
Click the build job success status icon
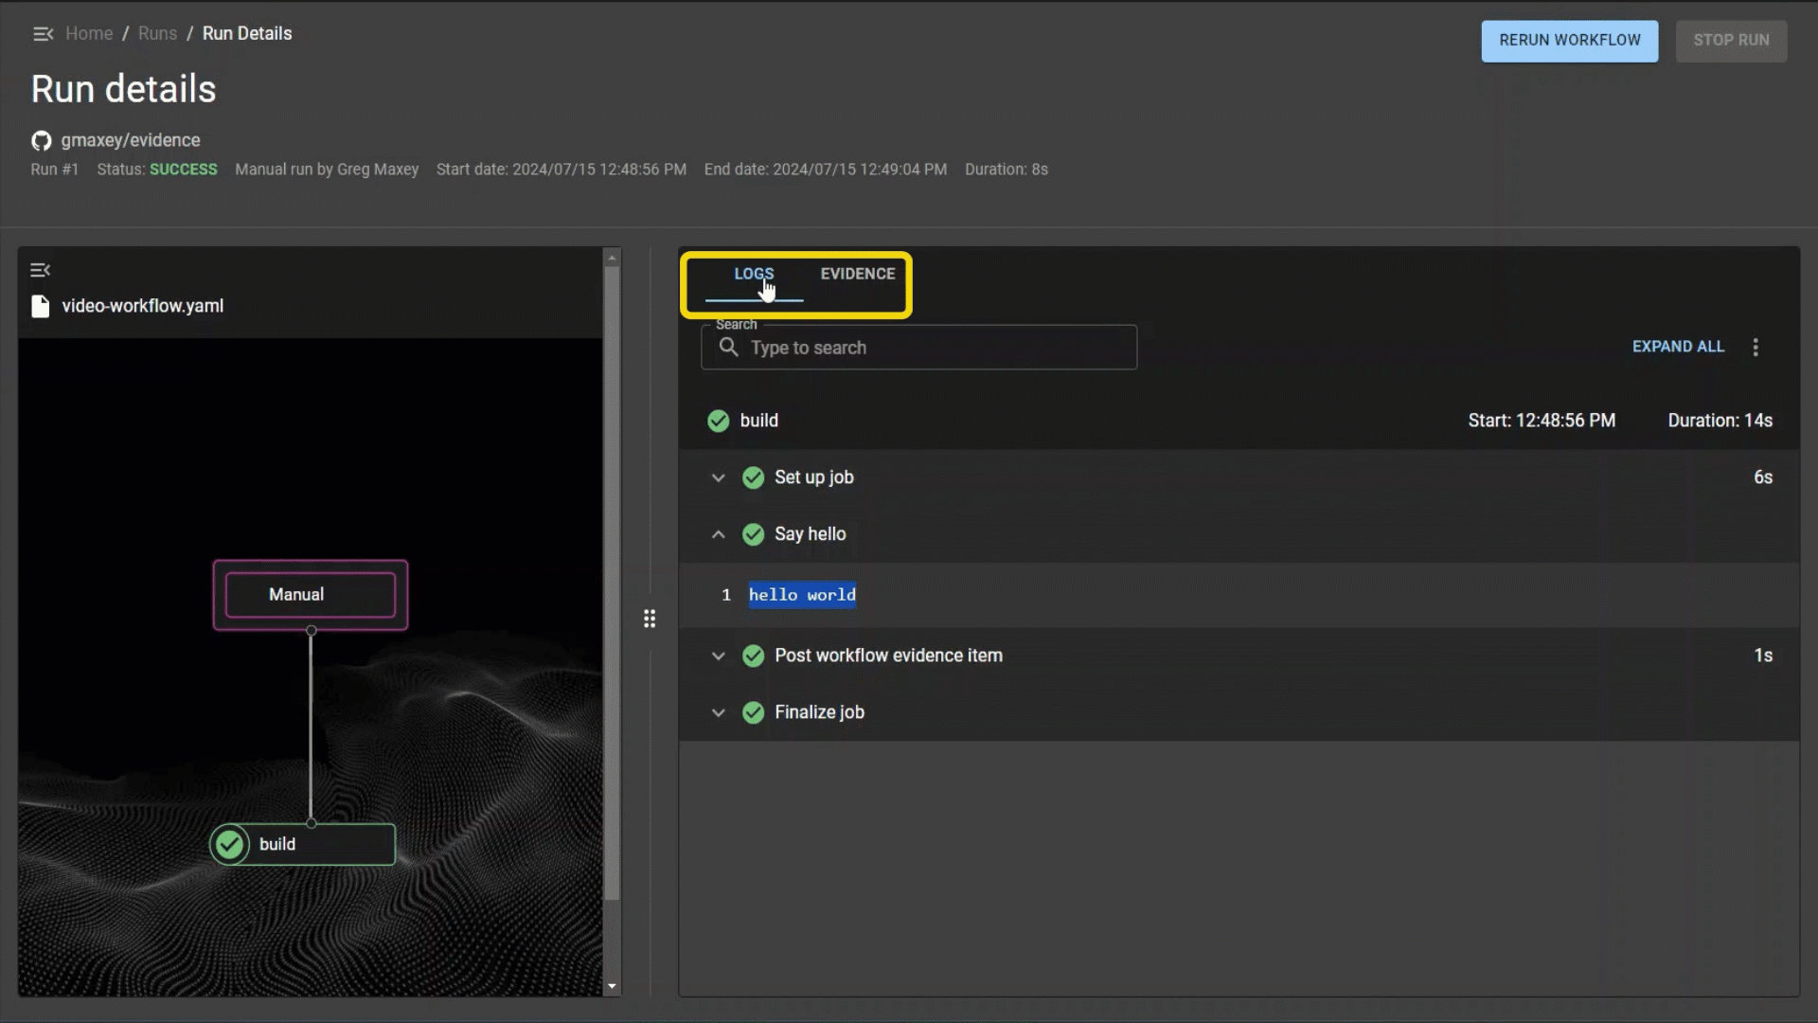(x=719, y=421)
